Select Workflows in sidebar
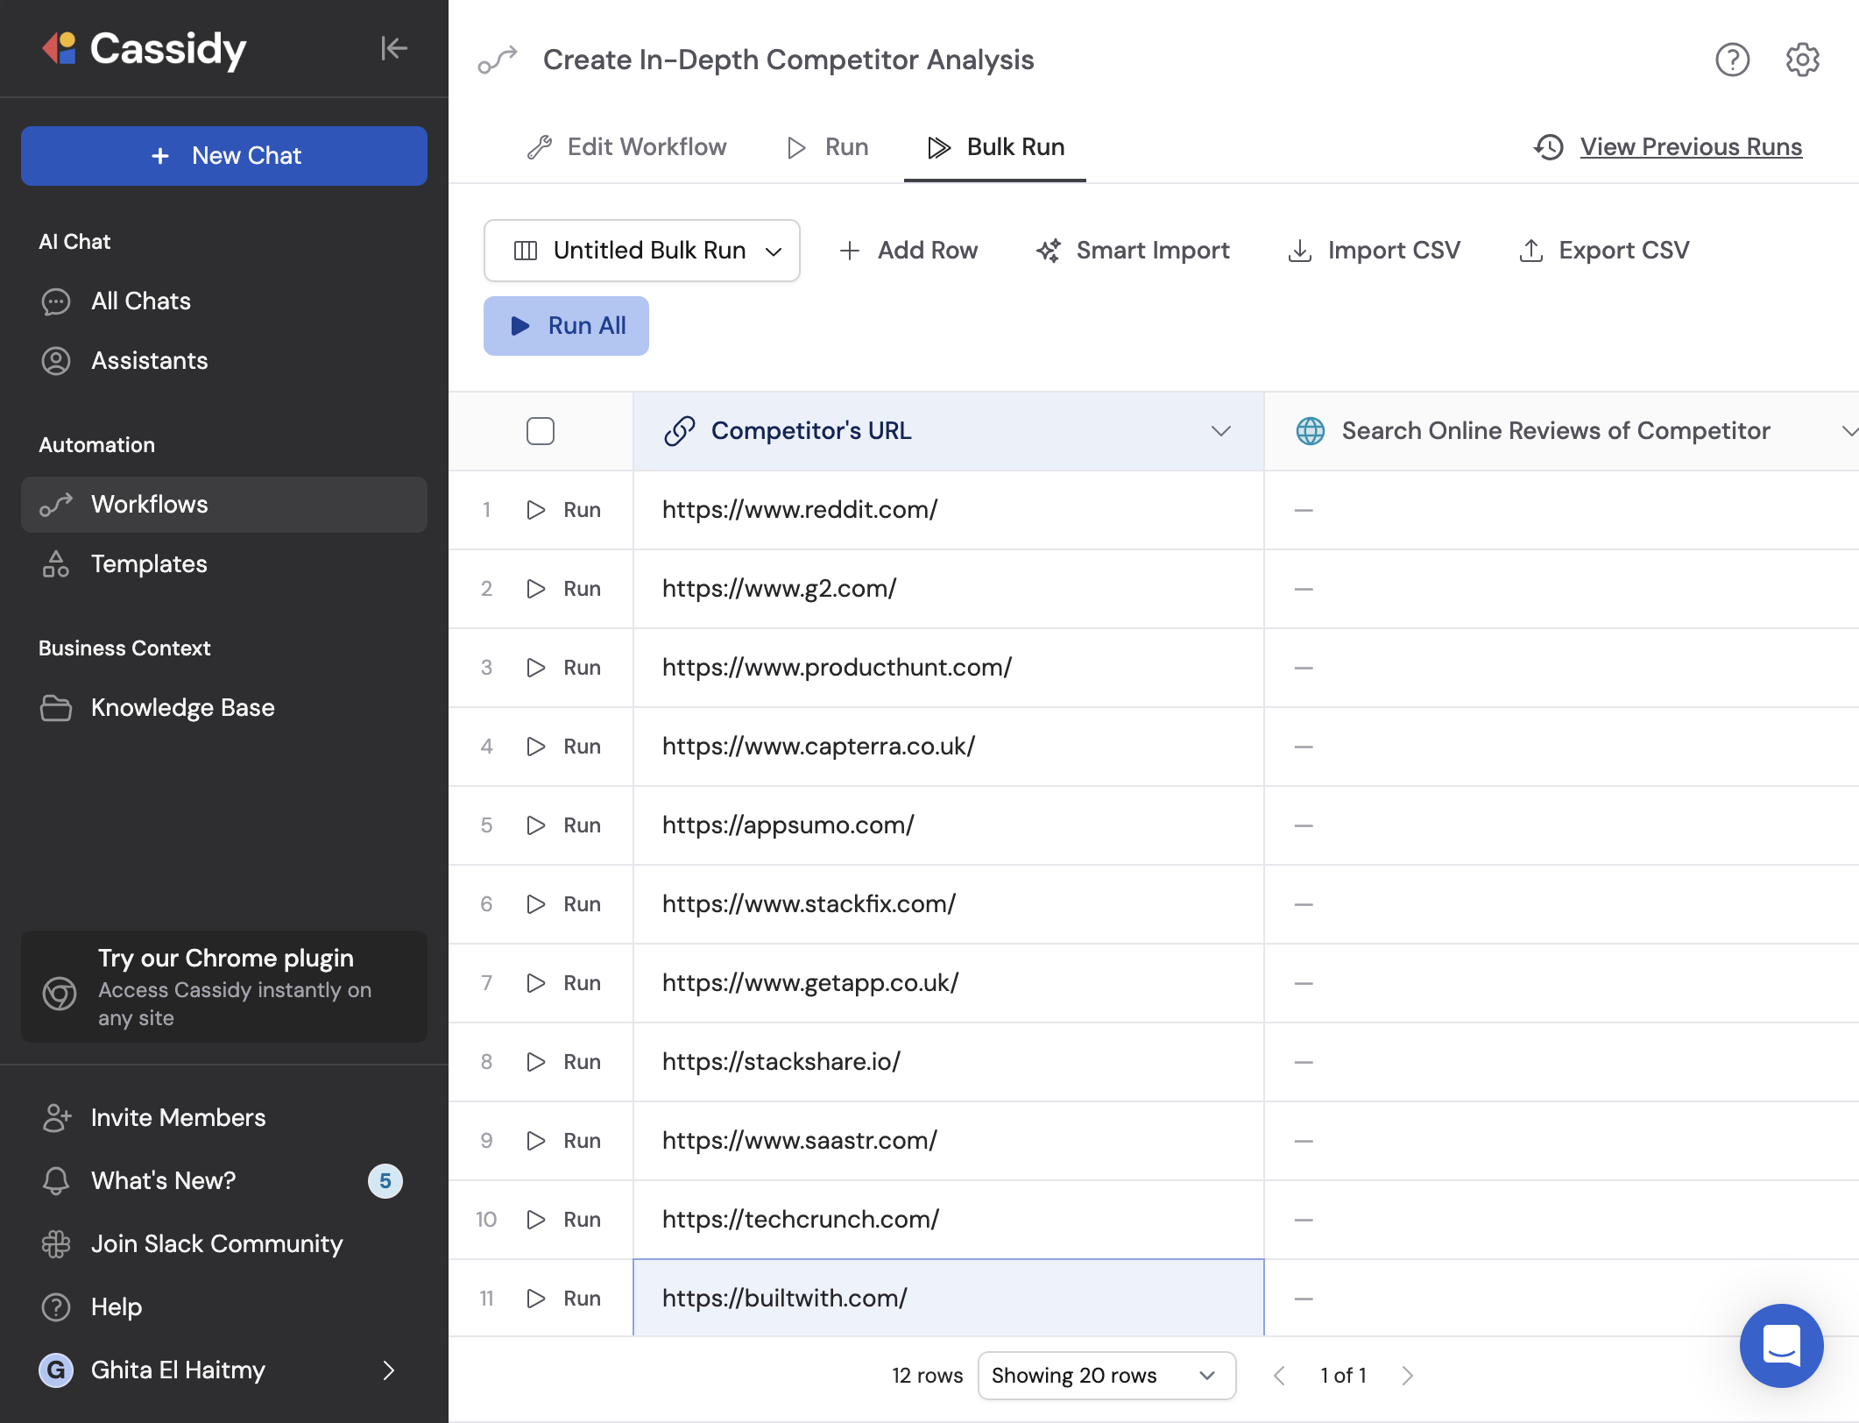The width and height of the screenshot is (1859, 1423). pyautogui.click(x=224, y=505)
